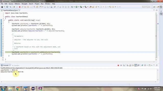Open the Window menu
Screen dimensions: 163x91
(48, 4)
